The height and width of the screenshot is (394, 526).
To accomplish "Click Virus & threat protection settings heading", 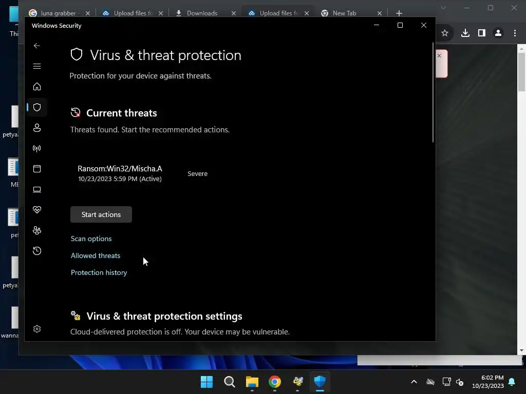I will [x=164, y=316].
